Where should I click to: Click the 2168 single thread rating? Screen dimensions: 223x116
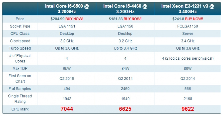pos(188,99)
